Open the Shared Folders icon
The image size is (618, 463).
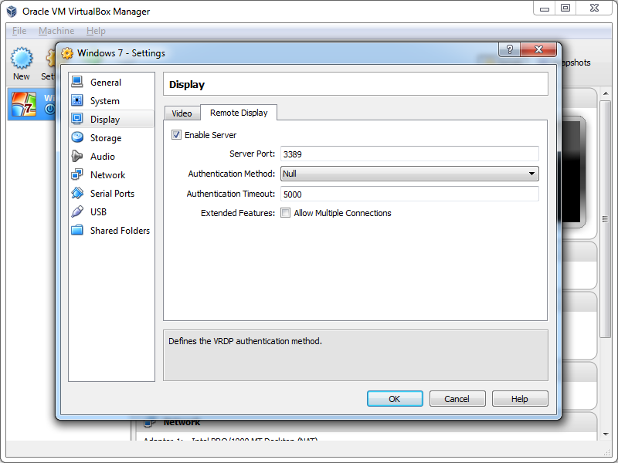coord(77,231)
